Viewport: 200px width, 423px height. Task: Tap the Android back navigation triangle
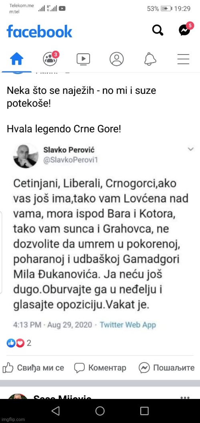pos(56,411)
